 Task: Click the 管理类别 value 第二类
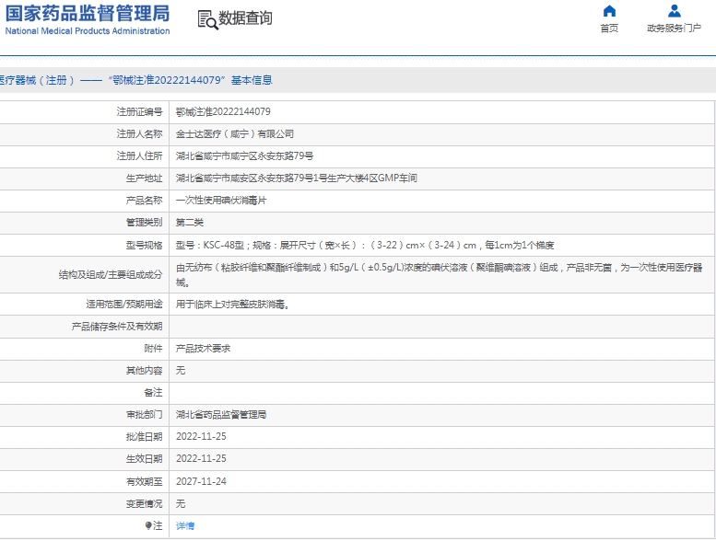click(x=191, y=223)
